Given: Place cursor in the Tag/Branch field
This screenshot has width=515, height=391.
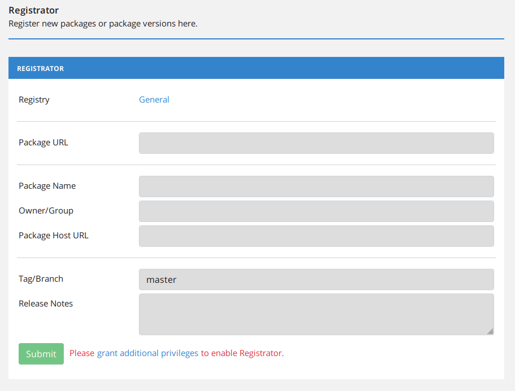Looking at the screenshot, I should tap(316, 279).
